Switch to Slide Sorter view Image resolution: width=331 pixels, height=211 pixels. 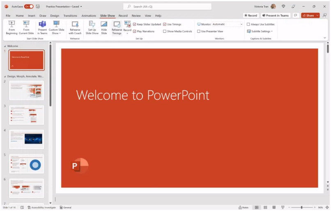tap(265, 207)
